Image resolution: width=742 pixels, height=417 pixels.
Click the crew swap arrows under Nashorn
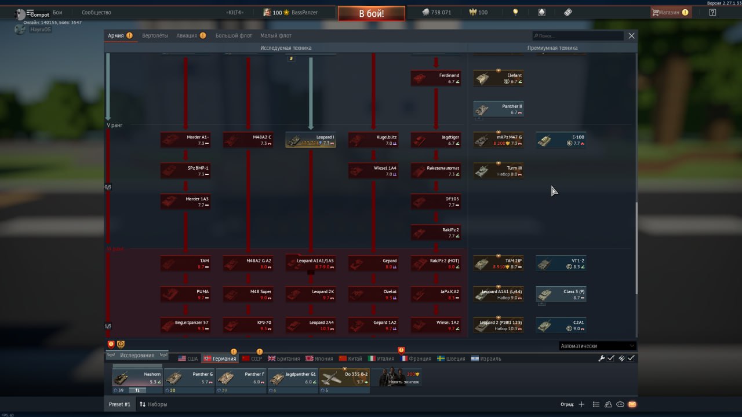click(x=138, y=390)
